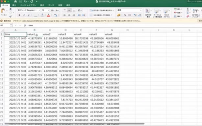
Task: Click the Increase Font Size icon
Action: click(x=52, y=10)
